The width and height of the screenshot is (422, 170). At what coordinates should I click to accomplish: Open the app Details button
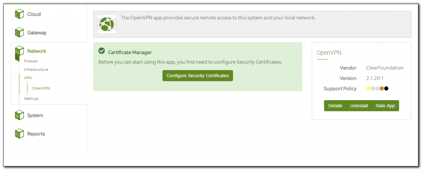pyautogui.click(x=335, y=106)
